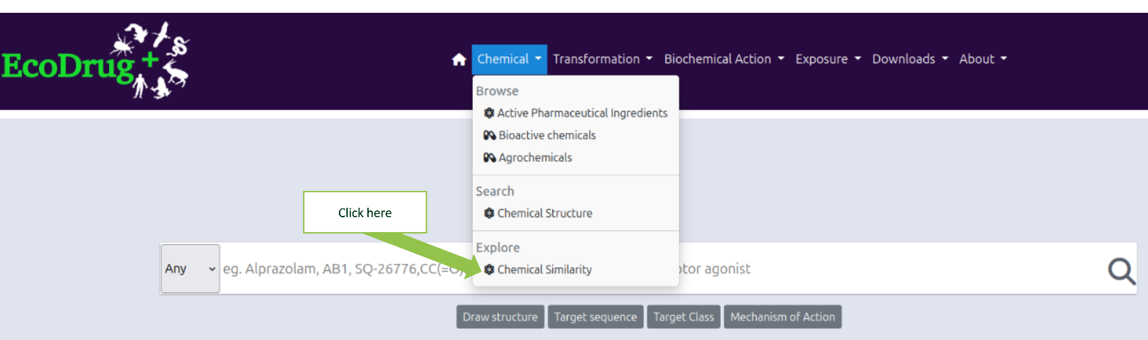The image size is (1148, 340).
Task: Open the Any search type dropdown
Action: (x=190, y=268)
